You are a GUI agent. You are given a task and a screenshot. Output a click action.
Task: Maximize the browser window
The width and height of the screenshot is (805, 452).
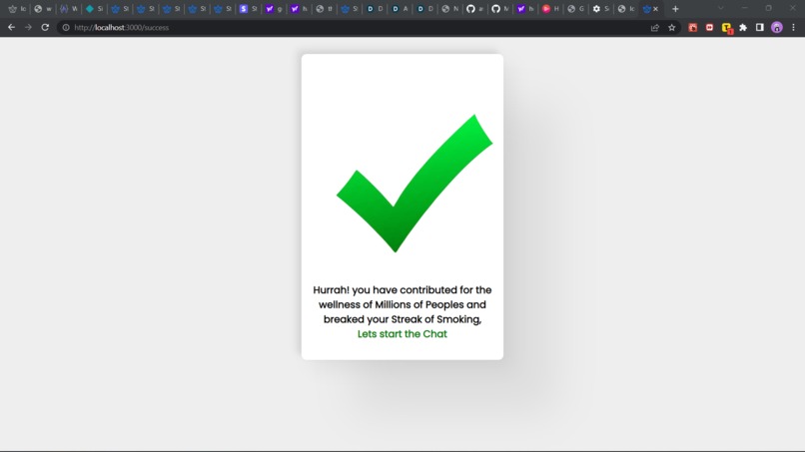[x=769, y=8]
